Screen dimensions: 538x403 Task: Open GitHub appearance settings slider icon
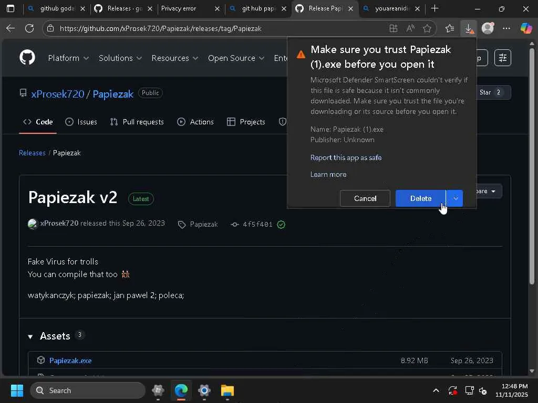[x=503, y=58]
